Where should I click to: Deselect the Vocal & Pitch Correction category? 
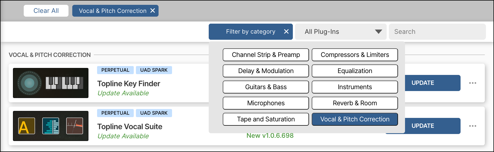(355, 119)
